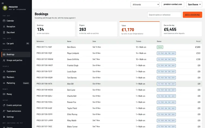Click the Reception icon in sidebar
Viewport: 205px width, 128px height.
click(x=4, y=26)
